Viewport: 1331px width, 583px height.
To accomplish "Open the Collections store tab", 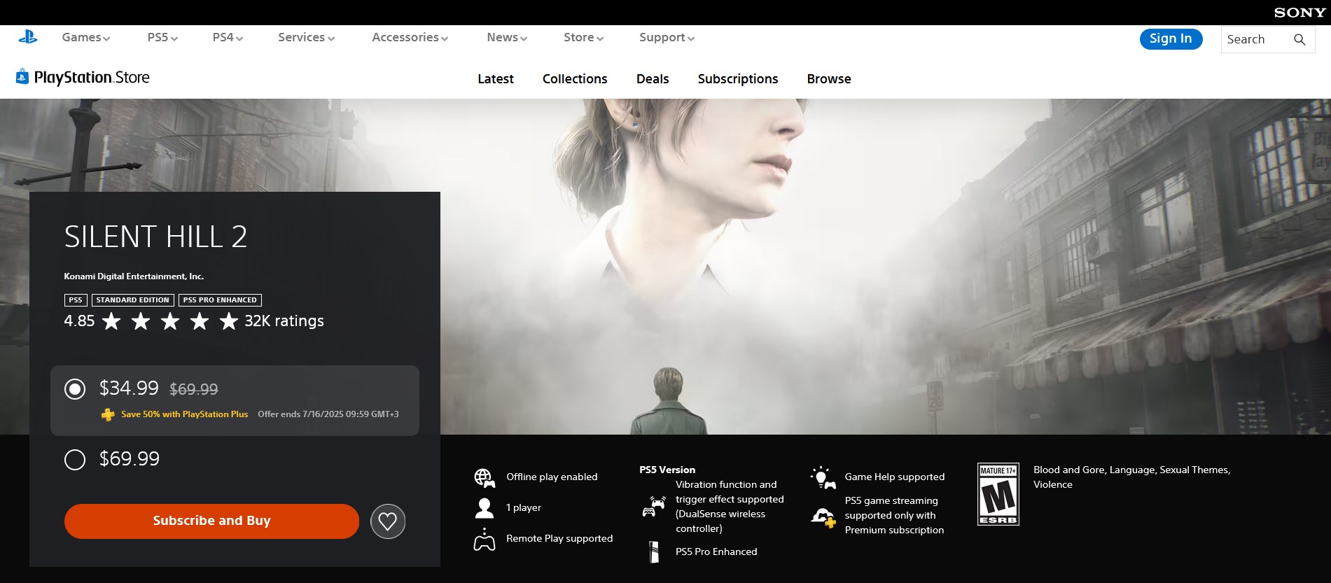I will coord(575,79).
